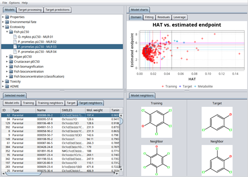The height and width of the screenshot is (177, 248).
Task: Click the table's scroll-up arrow
Action: point(121,115)
